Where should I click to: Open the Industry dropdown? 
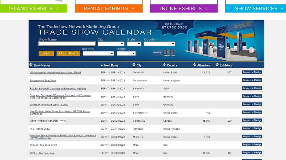click(98, 53)
